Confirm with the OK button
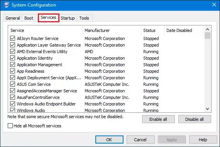The image size is (220, 147). click(109, 140)
